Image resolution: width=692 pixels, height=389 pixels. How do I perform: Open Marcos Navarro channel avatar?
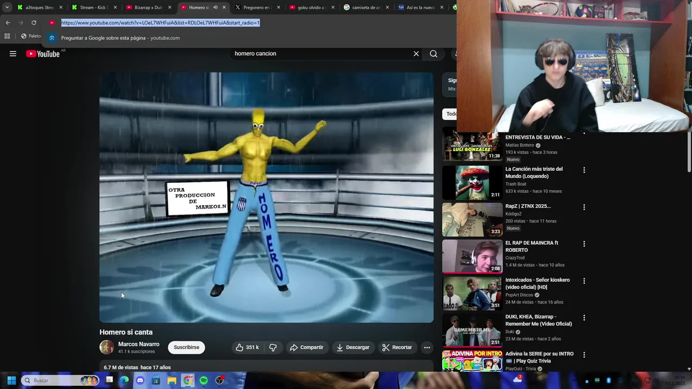tap(107, 347)
